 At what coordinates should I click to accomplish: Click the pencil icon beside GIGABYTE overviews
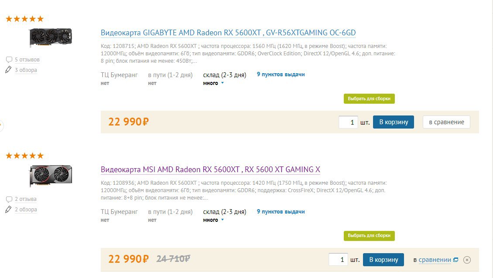(8, 70)
